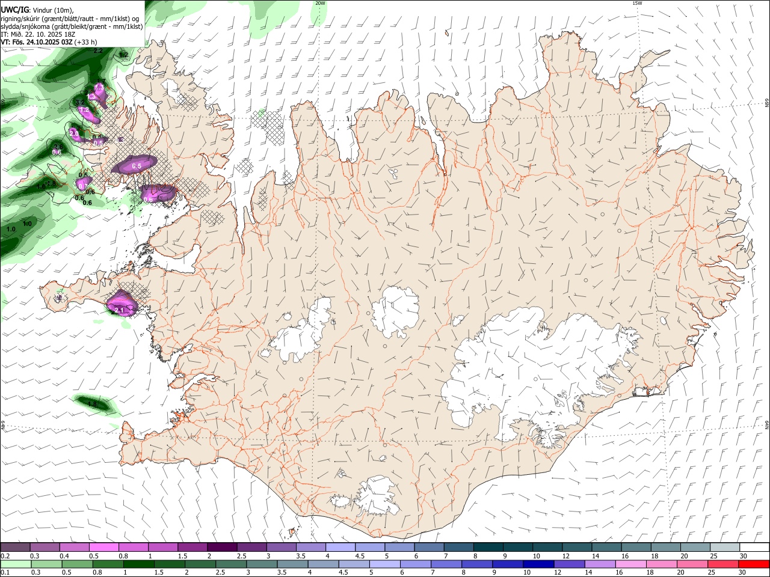Click the navy blue 10–12 swatch in lower legend row
The height and width of the screenshot is (577, 770).
point(538,564)
